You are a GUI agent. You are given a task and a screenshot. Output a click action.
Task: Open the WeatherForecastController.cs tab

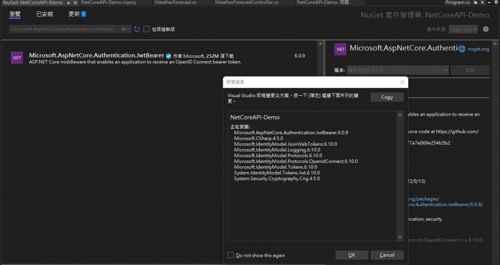coord(247,2)
